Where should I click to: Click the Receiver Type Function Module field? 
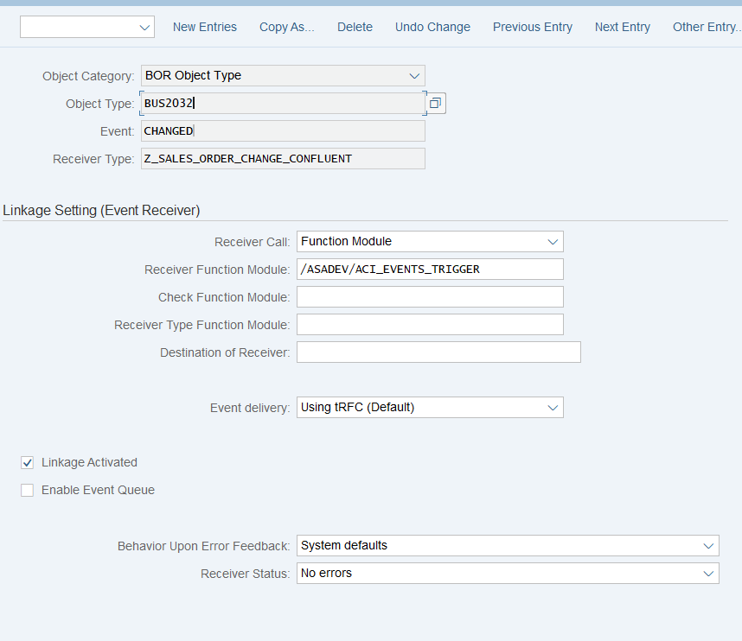pyautogui.click(x=430, y=324)
